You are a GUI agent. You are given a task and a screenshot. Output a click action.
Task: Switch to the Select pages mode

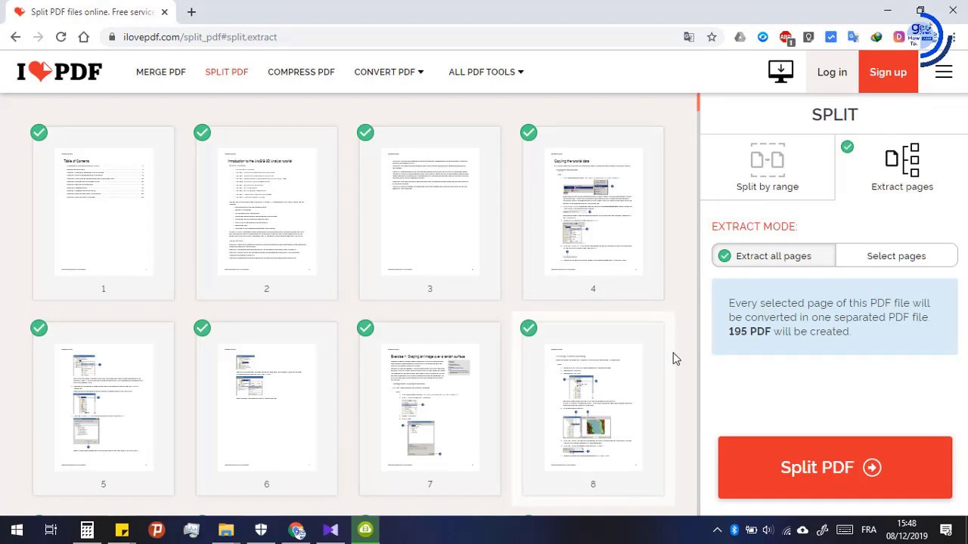(896, 255)
